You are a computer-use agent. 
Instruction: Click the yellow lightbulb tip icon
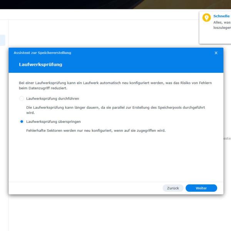(206, 18)
